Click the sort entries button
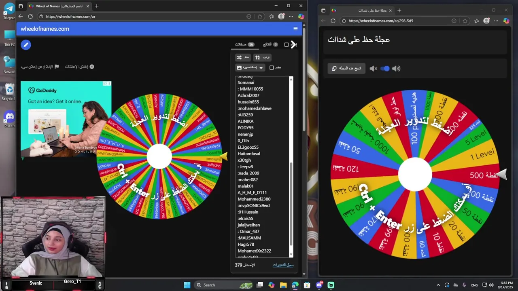The height and width of the screenshot is (291, 518). (x=262, y=57)
